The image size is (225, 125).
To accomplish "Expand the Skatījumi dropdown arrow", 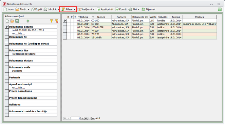I will pos(94,9).
